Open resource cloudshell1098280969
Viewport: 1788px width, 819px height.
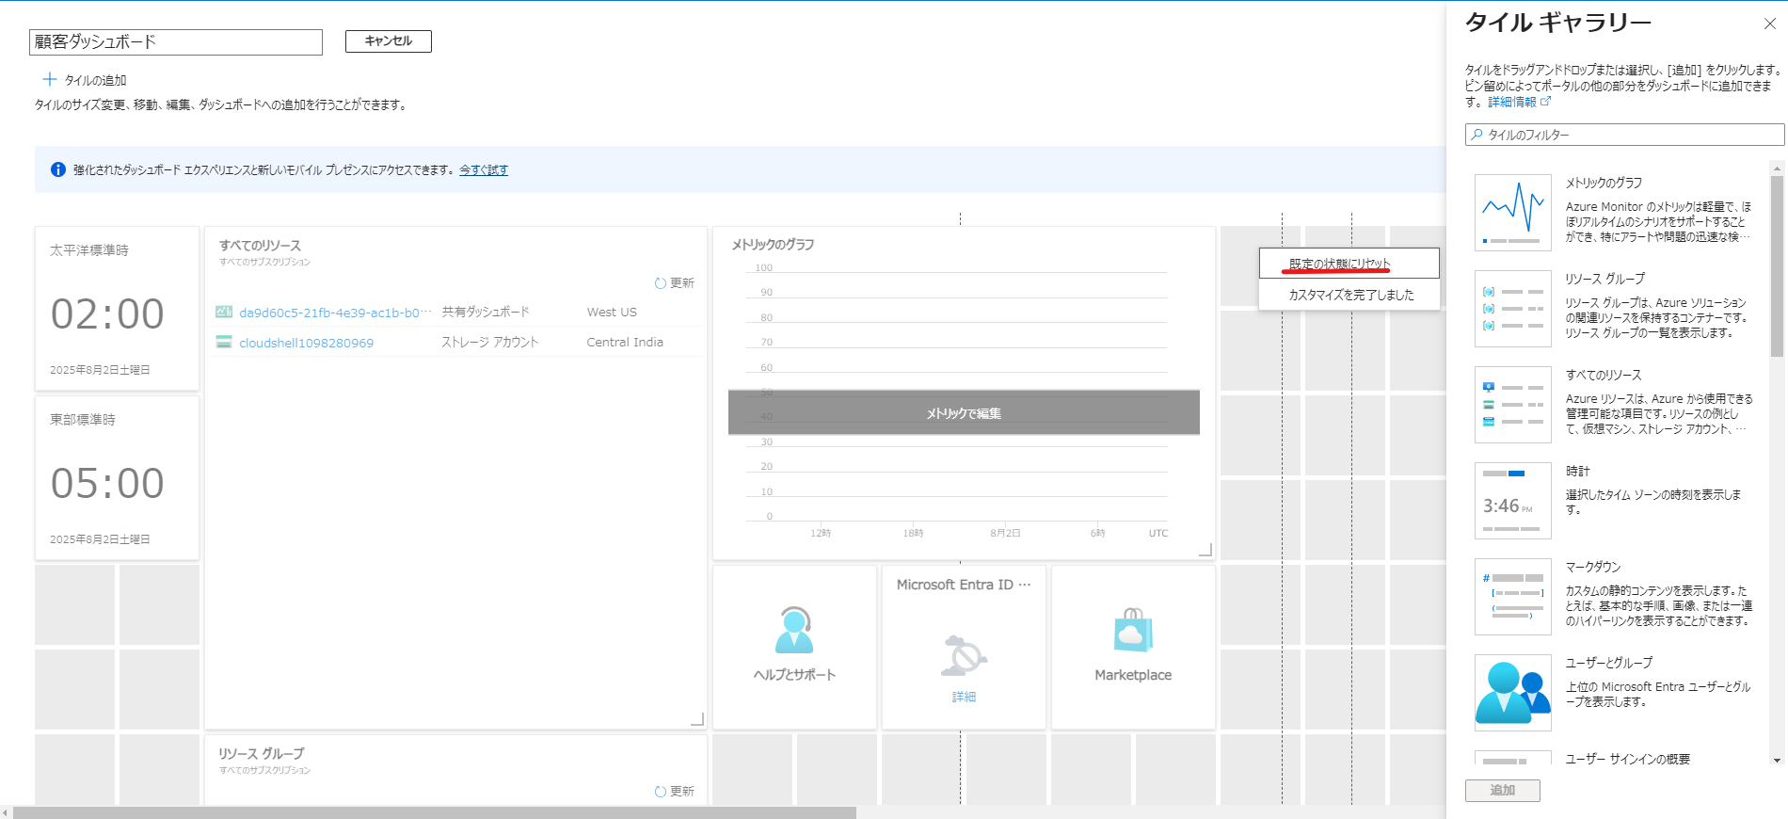[x=306, y=343]
